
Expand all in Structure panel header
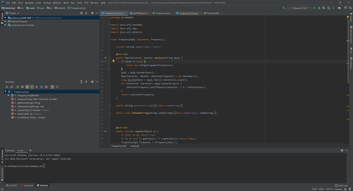click(x=81, y=82)
